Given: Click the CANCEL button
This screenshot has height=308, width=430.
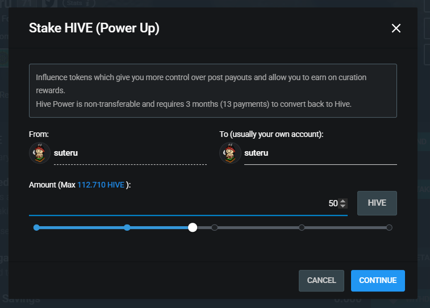Looking at the screenshot, I should 322,280.
